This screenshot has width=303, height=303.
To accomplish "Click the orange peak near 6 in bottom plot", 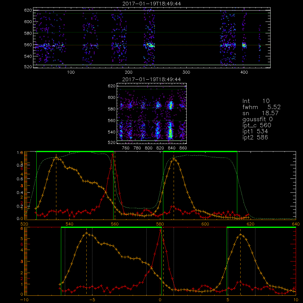I will coord(240,235).
